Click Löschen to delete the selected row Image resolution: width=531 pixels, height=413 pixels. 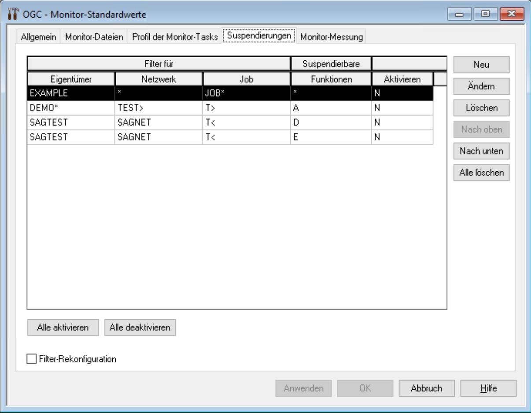click(481, 108)
